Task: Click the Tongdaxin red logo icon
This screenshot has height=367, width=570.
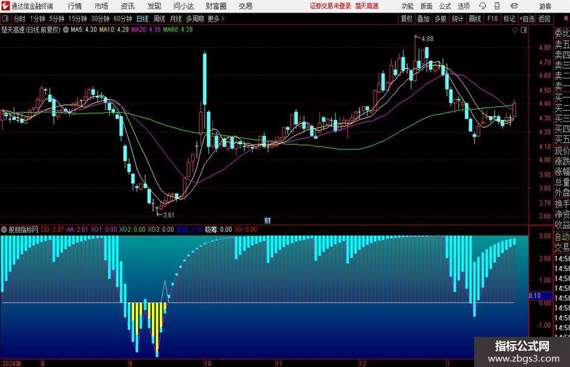Action: [x=5, y=6]
